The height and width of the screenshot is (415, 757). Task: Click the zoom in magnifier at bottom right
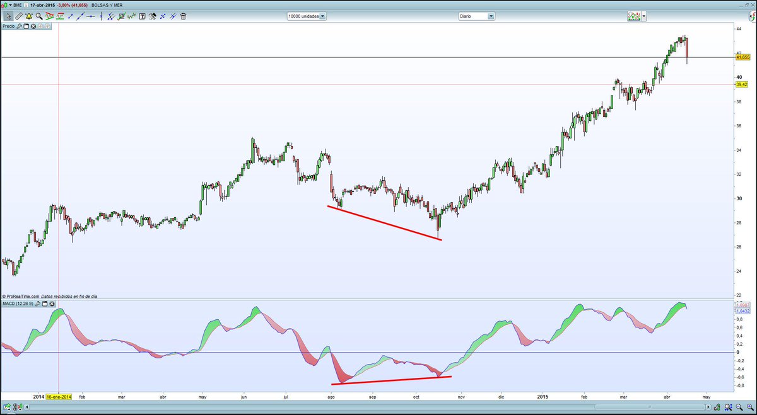(750, 407)
